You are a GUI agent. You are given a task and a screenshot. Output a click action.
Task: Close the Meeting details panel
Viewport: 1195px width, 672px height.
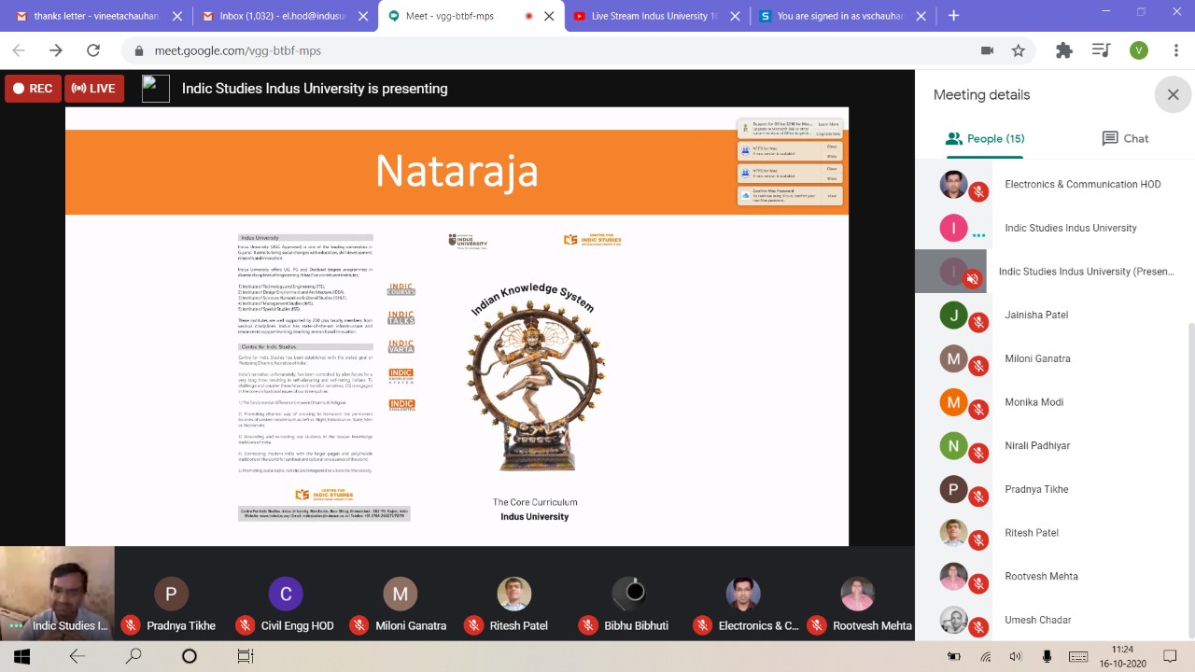(x=1173, y=94)
